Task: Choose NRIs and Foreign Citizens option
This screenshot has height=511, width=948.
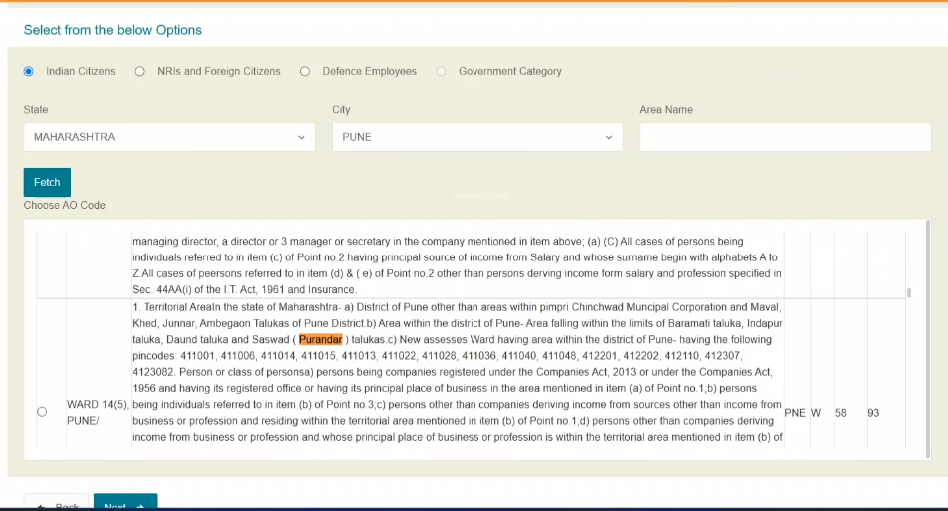Action: (139, 72)
